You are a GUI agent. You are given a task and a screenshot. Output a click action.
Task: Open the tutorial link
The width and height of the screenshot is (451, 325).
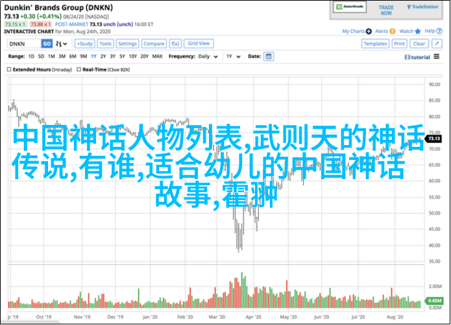coord(417,57)
